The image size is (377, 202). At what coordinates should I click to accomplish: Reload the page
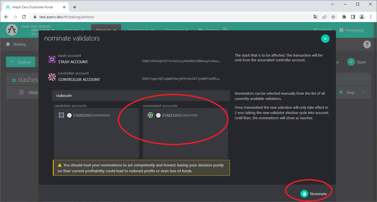click(24, 17)
